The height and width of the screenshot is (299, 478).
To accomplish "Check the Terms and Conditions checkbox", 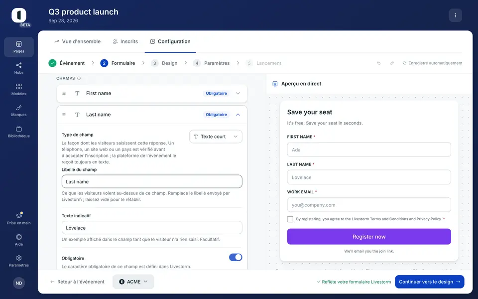I will tap(290, 219).
